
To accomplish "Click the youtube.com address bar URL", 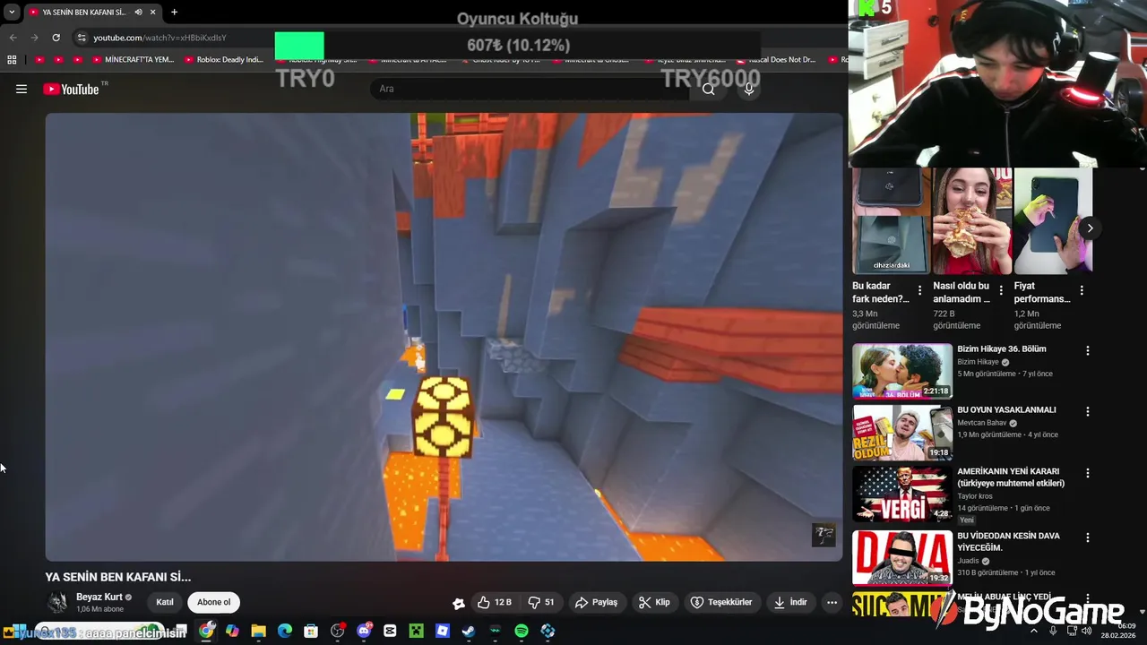I will coord(160,38).
